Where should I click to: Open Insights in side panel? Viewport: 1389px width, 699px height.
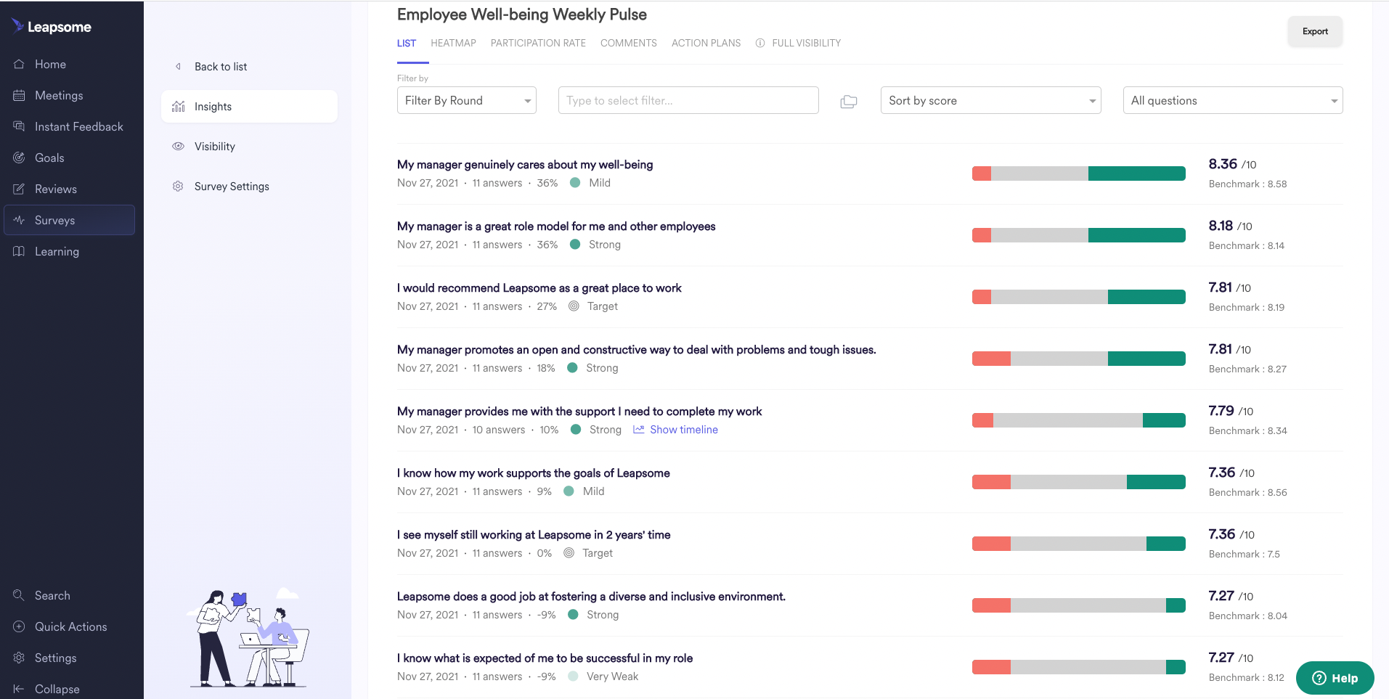pyautogui.click(x=249, y=107)
